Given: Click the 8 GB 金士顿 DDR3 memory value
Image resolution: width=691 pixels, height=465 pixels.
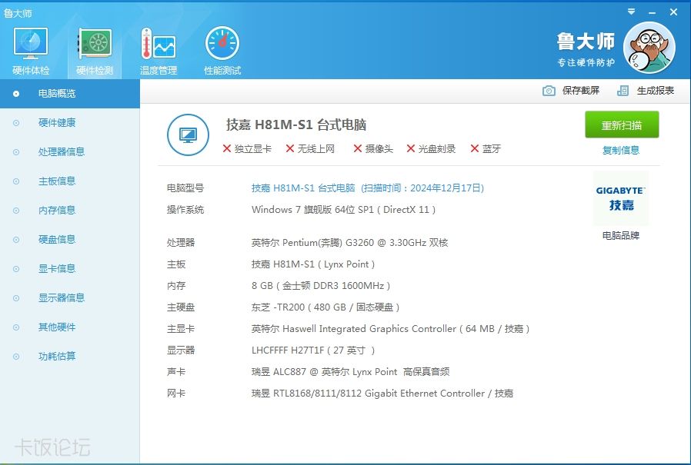Looking at the screenshot, I should coord(321,286).
